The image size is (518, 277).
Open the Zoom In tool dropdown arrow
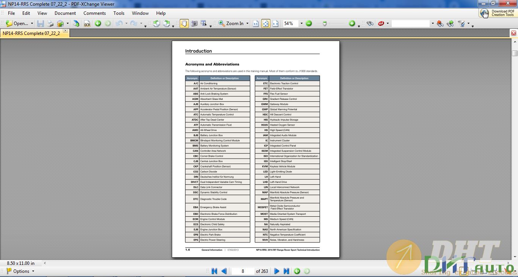pos(247,24)
